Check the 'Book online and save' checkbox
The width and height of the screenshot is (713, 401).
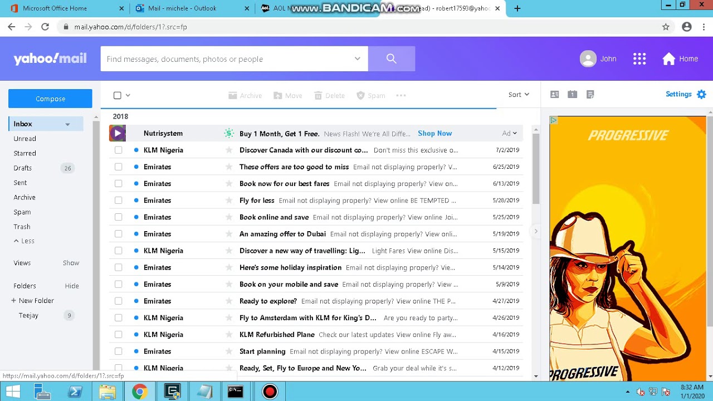118,217
